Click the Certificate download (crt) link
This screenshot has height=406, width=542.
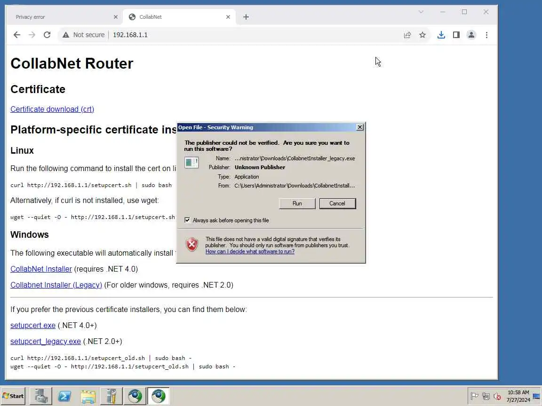click(x=52, y=109)
